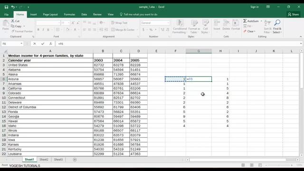Select the Sheet3 tab
This screenshot has height=171, width=304.
click(58, 160)
